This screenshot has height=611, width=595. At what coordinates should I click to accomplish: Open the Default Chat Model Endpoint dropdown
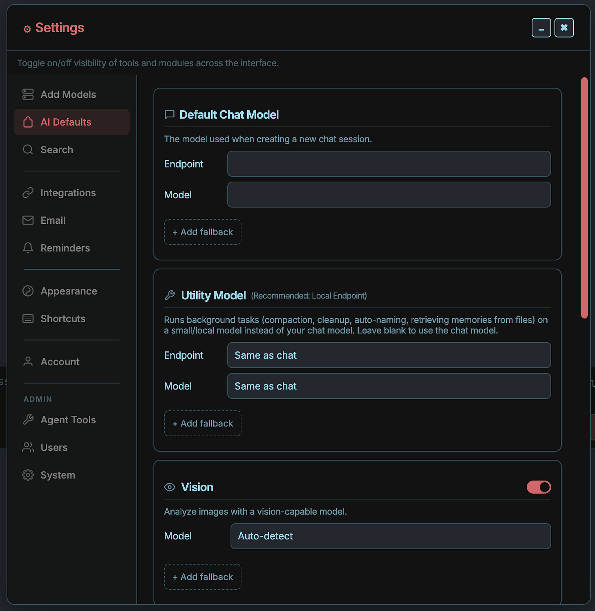click(389, 164)
